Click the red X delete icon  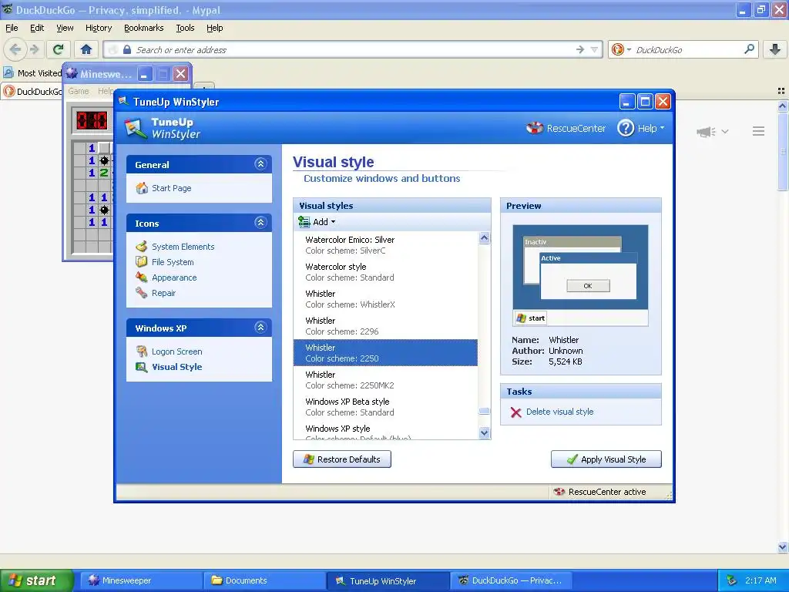[x=515, y=412]
